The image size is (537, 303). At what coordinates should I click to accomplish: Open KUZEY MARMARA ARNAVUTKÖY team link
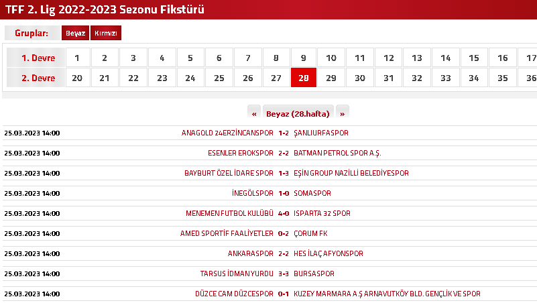[x=387, y=294]
